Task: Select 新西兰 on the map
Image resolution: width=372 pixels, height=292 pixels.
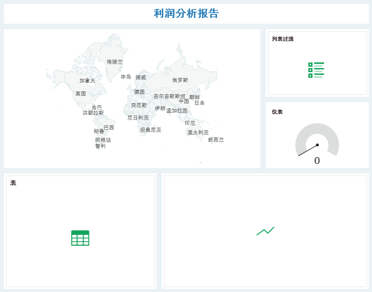Action: (x=216, y=140)
